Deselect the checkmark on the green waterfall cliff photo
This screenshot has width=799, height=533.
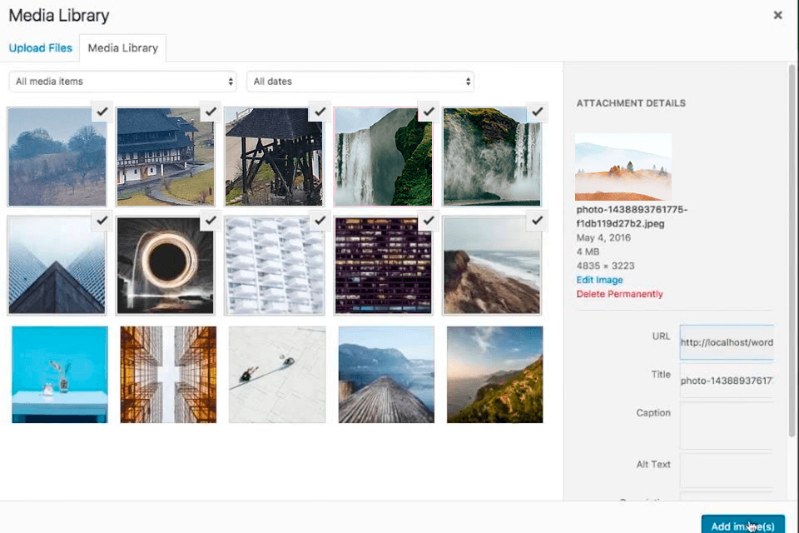pos(429,111)
